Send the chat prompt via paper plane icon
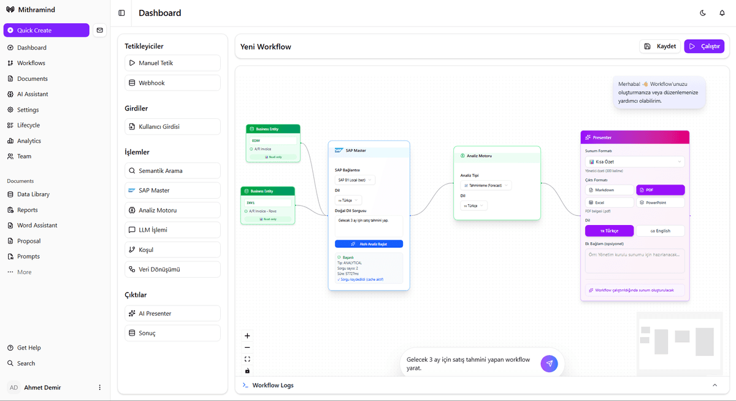This screenshot has width=736, height=401. point(549,363)
